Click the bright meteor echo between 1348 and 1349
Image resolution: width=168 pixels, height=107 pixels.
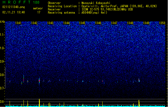(x=139, y=80)
